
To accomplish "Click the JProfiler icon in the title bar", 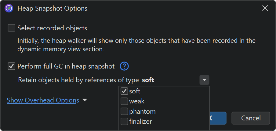I will [x=9, y=8].
